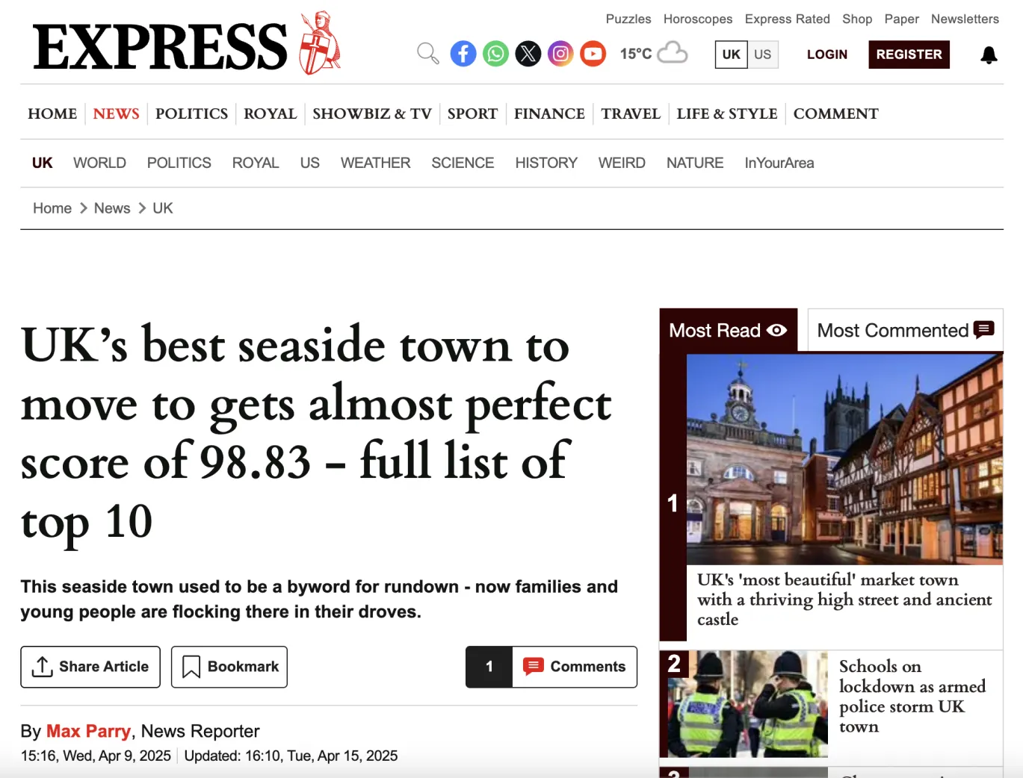The width and height of the screenshot is (1023, 778).
Task: Read Schools on lockdown headline
Action: pyautogui.click(x=912, y=696)
